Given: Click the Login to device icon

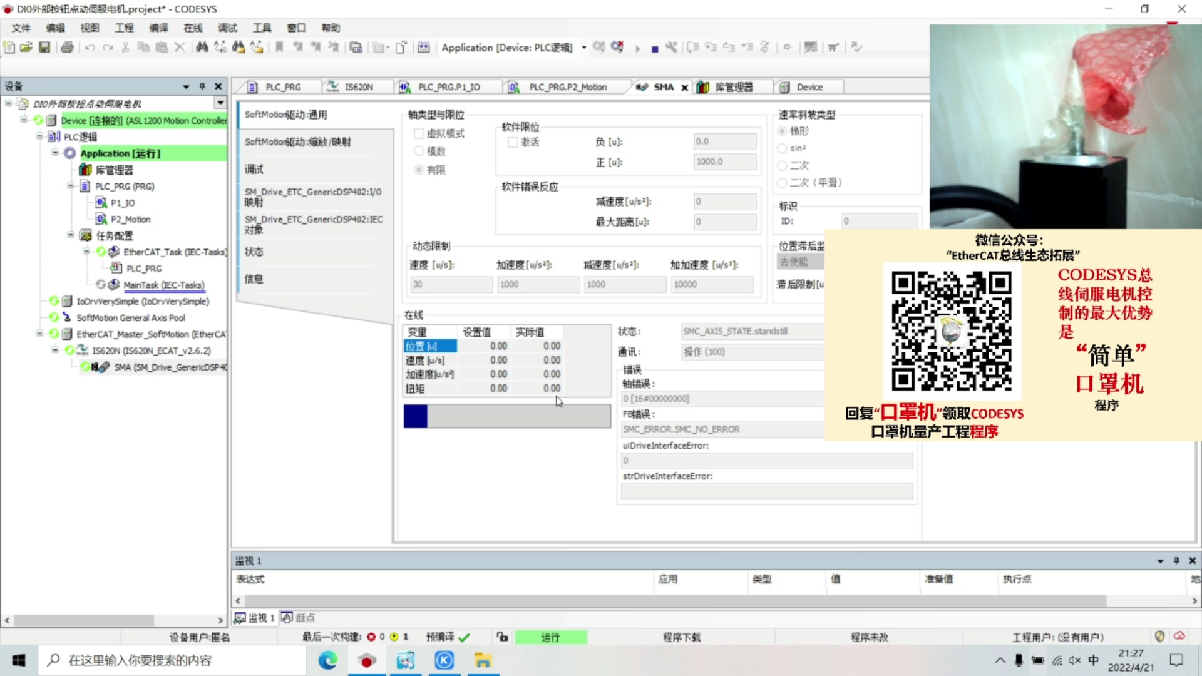Looking at the screenshot, I should [x=598, y=47].
